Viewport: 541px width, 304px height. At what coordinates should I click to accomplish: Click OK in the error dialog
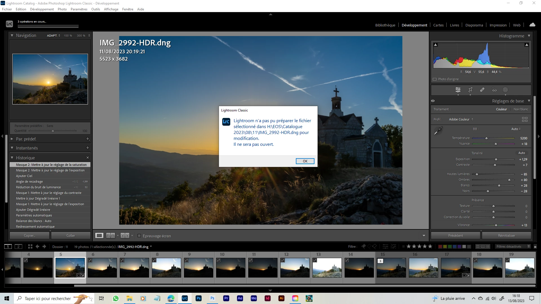click(x=305, y=161)
